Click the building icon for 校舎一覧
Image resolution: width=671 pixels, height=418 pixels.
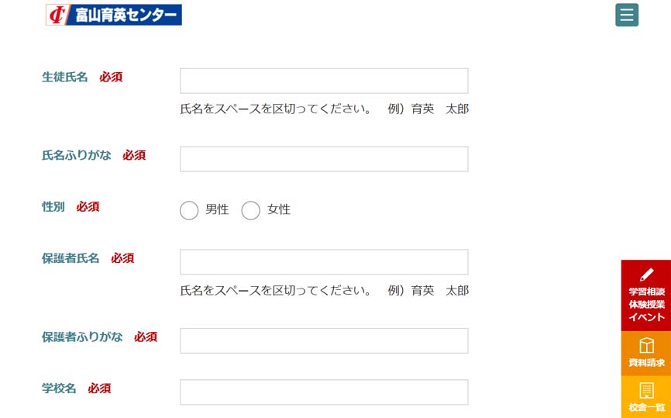(x=646, y=390)
